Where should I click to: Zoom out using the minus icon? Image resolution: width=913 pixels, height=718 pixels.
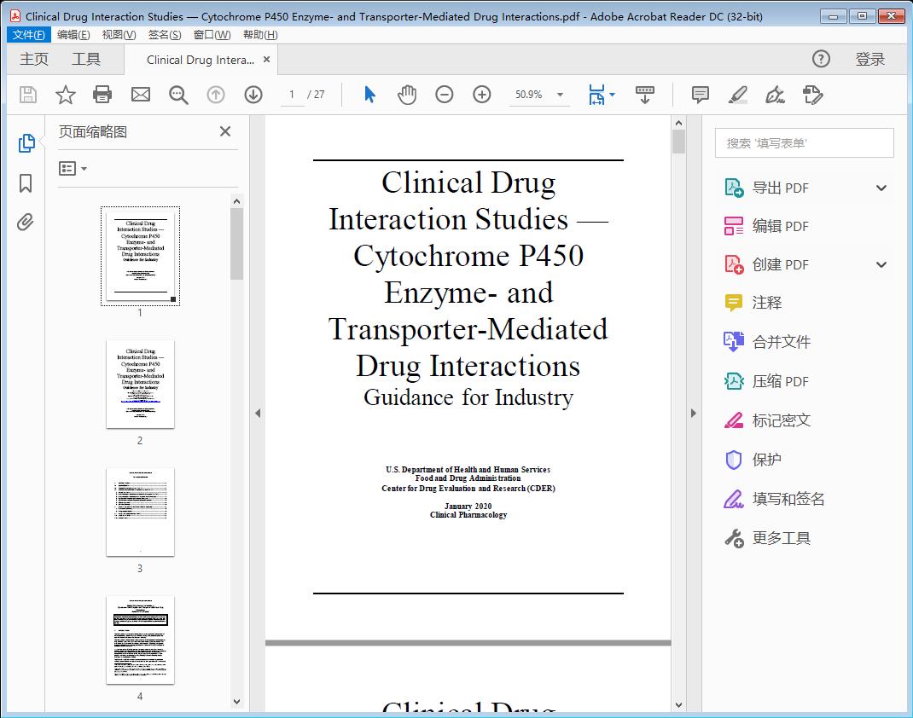click(444, 95)
